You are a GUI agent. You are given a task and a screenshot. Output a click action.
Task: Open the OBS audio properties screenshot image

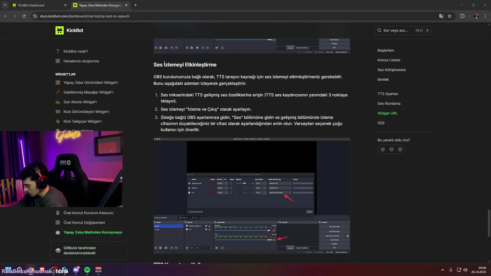coord(252,195)
